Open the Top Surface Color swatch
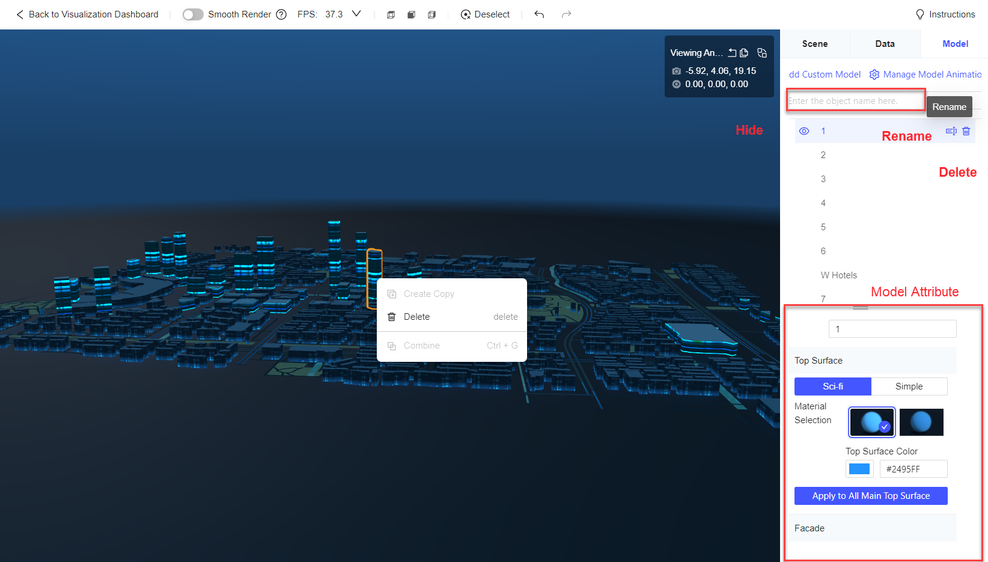The width and height of the screenshot is (988, 562). pyautogui.click(x=859, y=469)
